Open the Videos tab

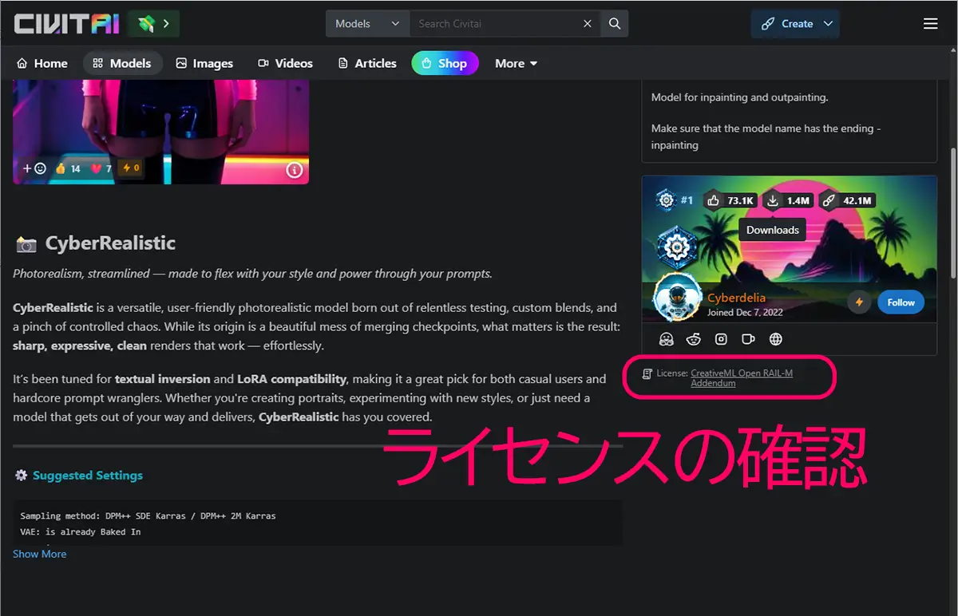pos(285,63)
